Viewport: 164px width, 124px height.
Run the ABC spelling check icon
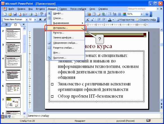coord(41,14)
